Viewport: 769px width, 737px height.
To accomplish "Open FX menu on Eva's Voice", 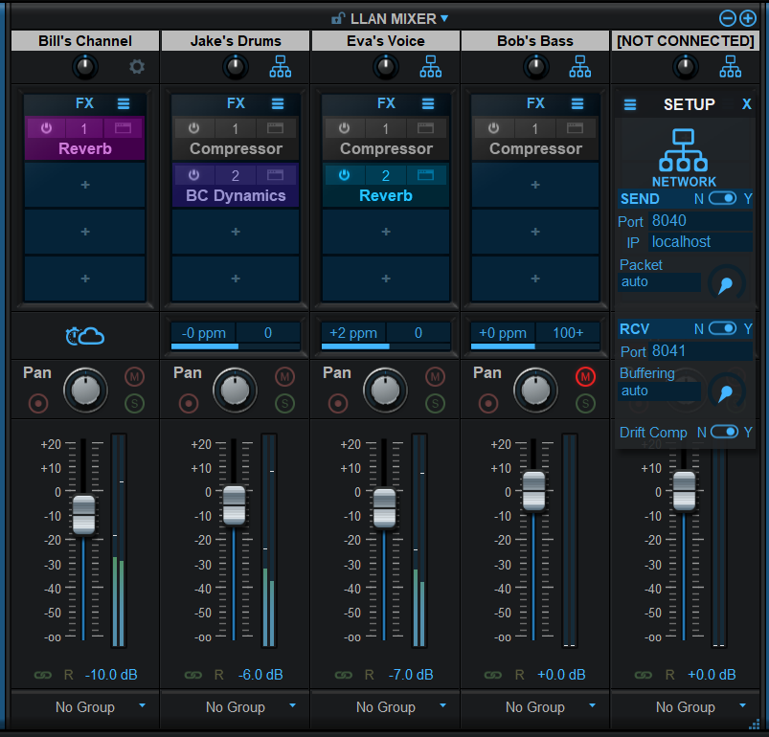I will click(x=428, y=104).
